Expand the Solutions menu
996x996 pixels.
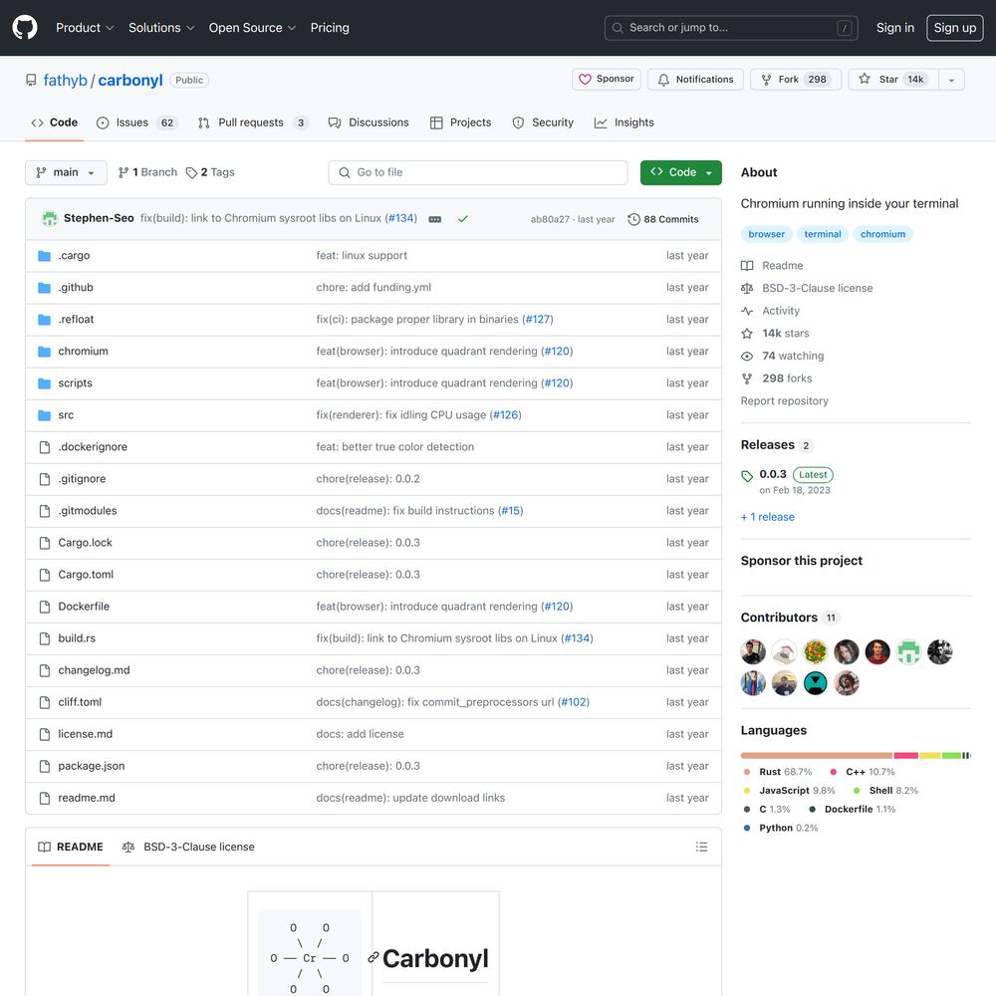coord(161,27)
